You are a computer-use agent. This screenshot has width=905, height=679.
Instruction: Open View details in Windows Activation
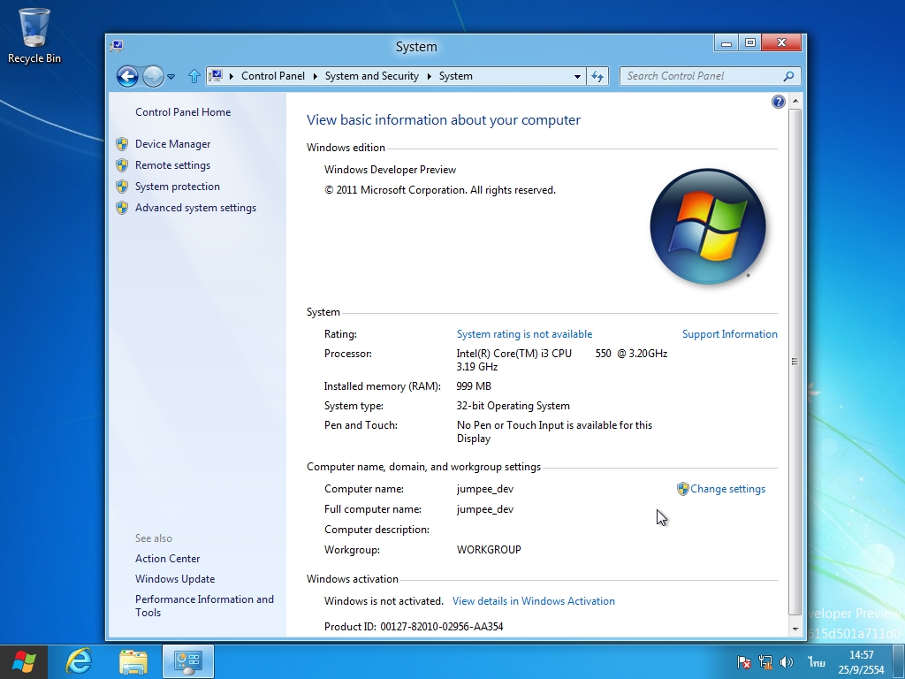[x=533, y=601]
